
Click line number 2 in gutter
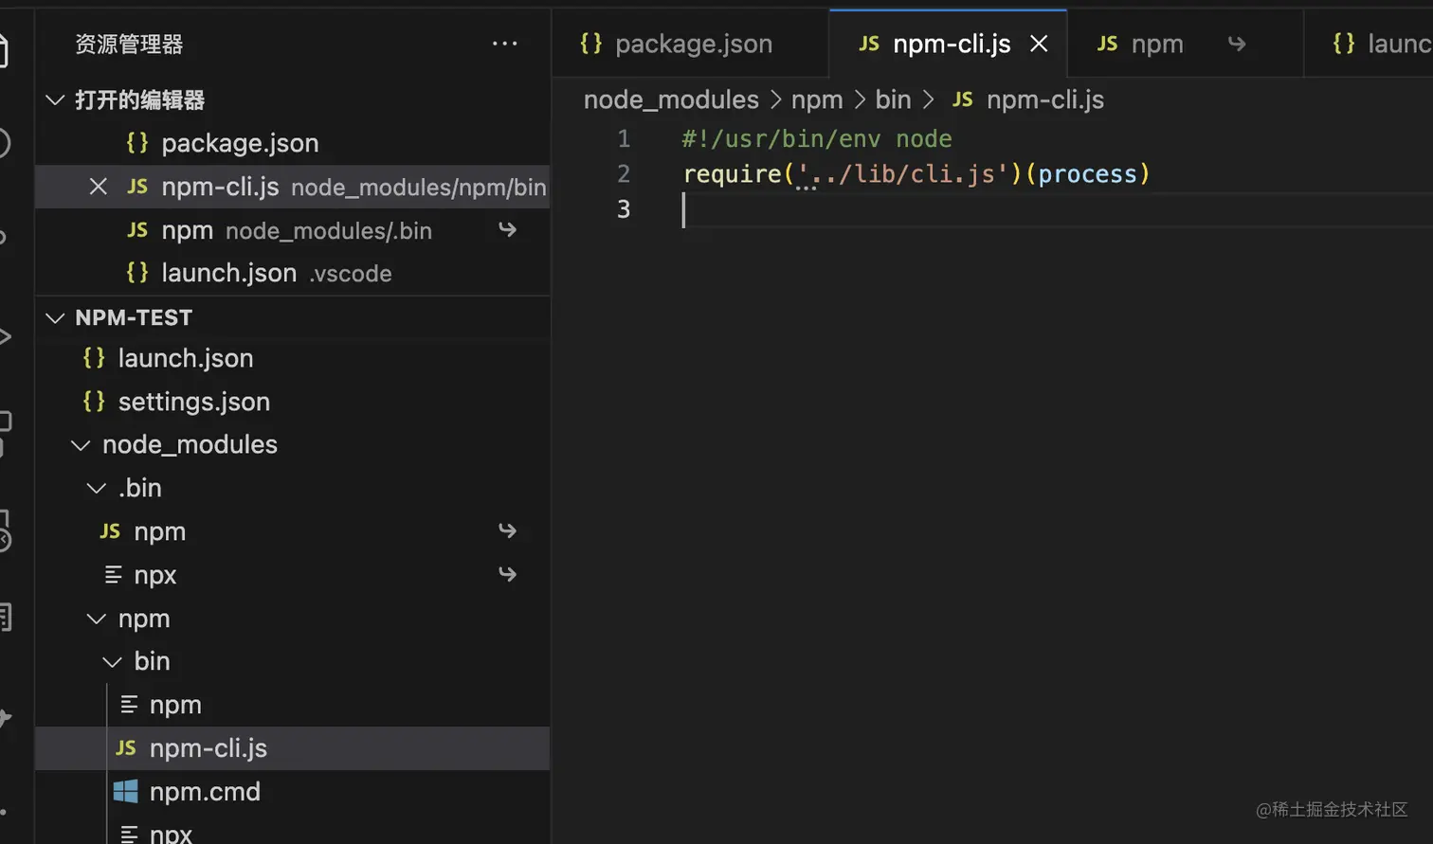(624, 173)
